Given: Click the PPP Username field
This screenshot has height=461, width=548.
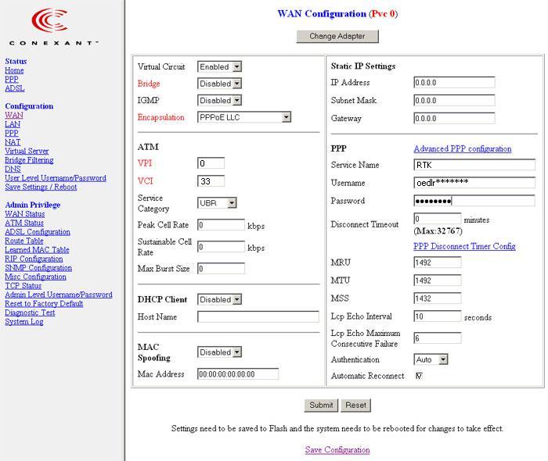Looking at the screenshot, I should tap(474, 183).
